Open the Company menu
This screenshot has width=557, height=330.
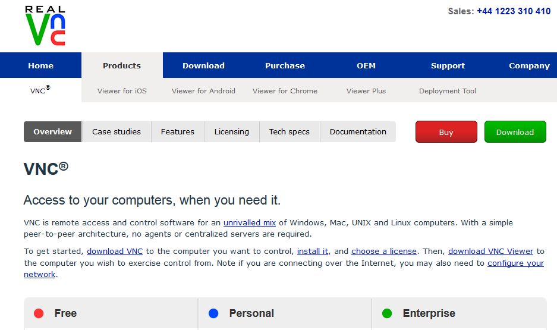coord(529,65)
